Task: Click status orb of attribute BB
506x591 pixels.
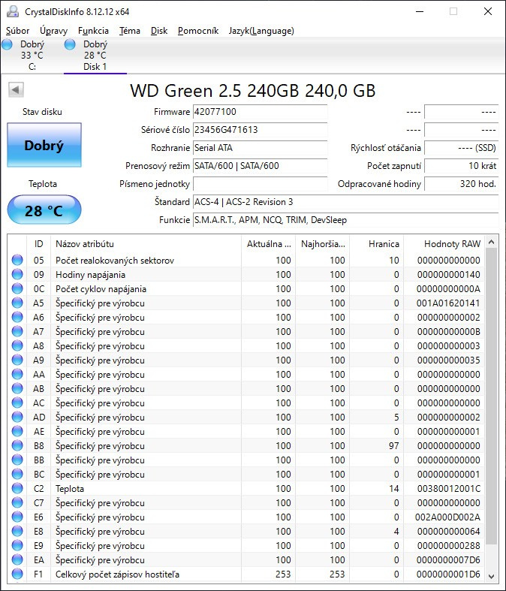Action: (x=17, y=460)
